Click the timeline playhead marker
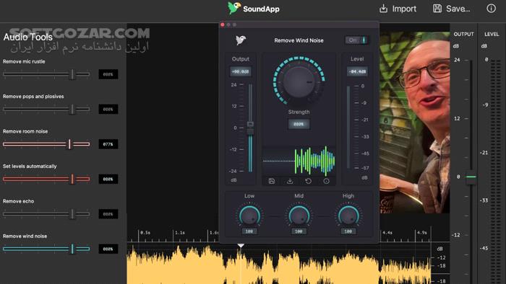The image size is (506, 284). (x=241, y=245)
